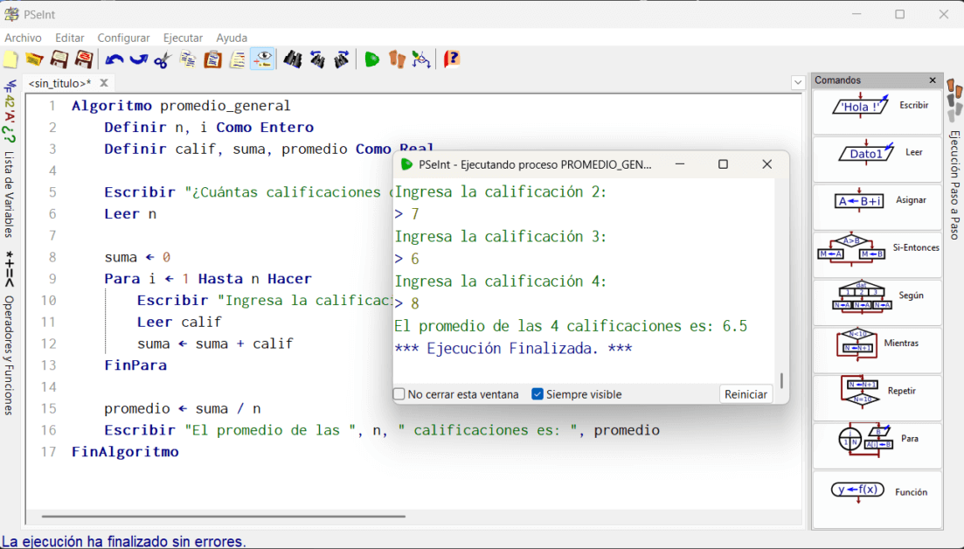Viewport: 964px width, 549px height.
Task: Click the scissors Cut icon
Action: [162, 59]
